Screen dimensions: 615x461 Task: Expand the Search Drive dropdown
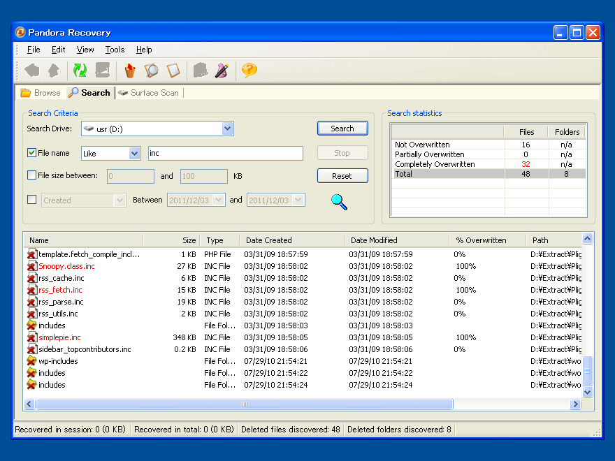(x=227, y=129)
